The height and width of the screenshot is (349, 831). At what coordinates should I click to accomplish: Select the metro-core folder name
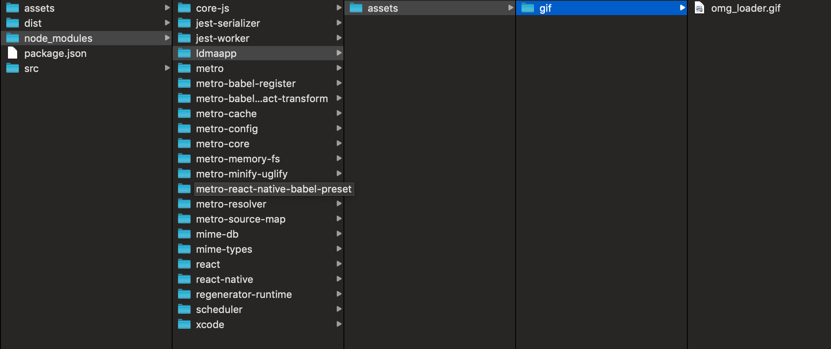click(222, 144)
